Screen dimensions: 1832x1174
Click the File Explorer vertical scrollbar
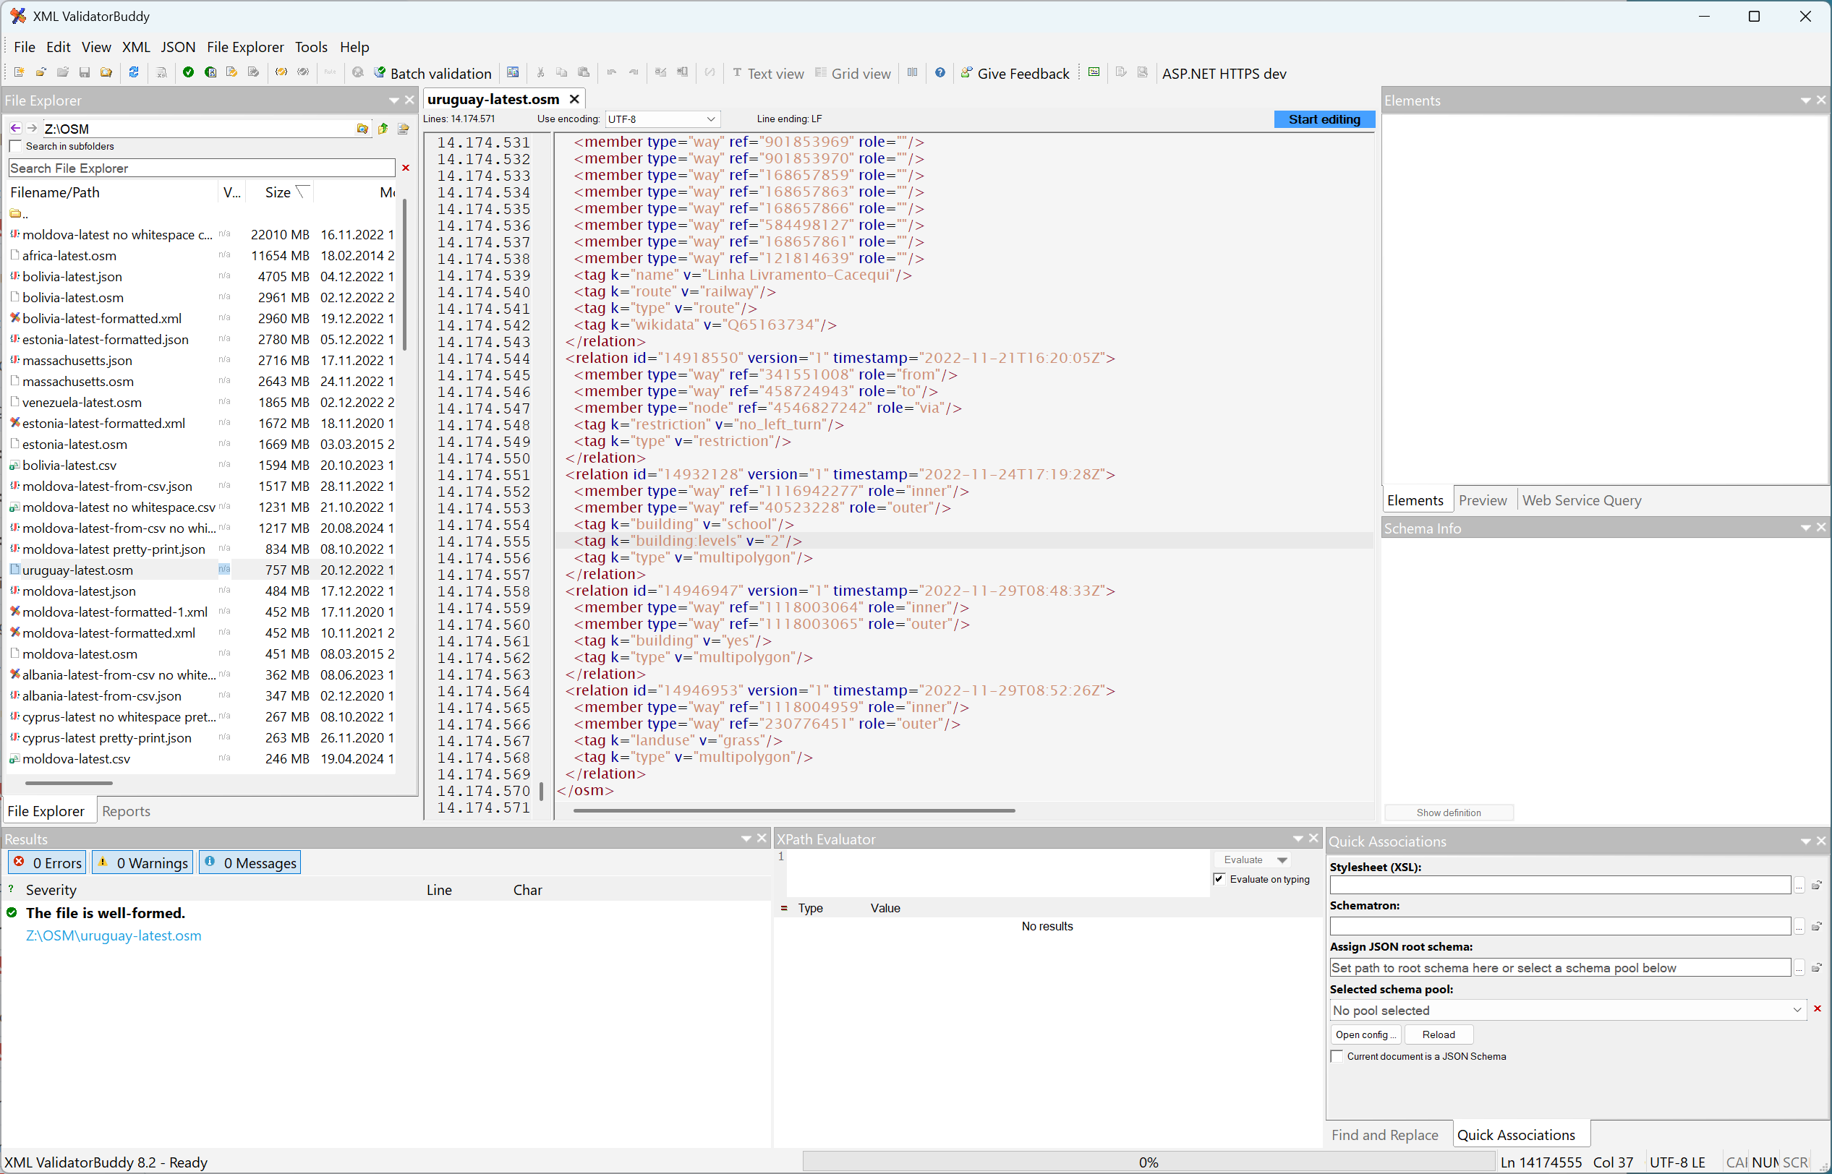404,275
